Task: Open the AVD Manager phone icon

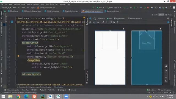Action: 163,7
